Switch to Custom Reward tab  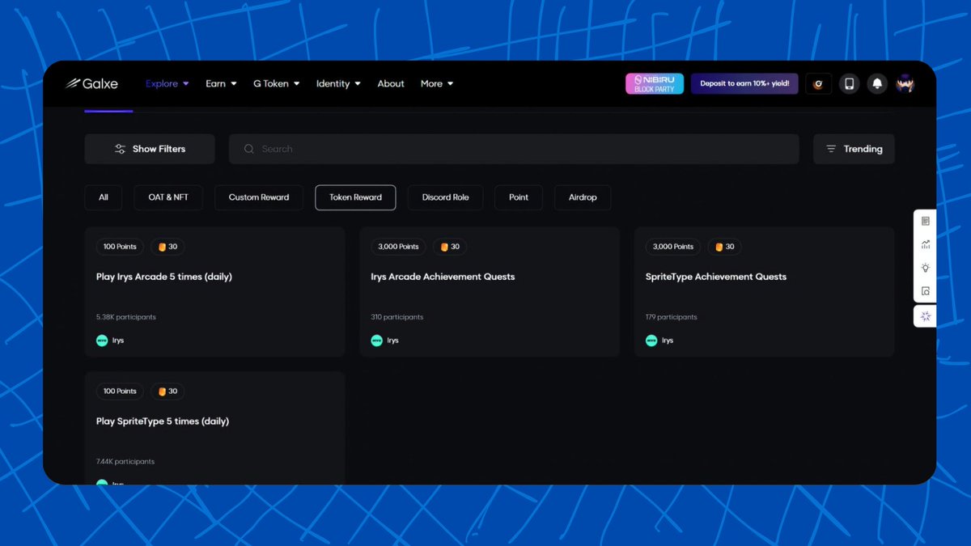[259, 197]
